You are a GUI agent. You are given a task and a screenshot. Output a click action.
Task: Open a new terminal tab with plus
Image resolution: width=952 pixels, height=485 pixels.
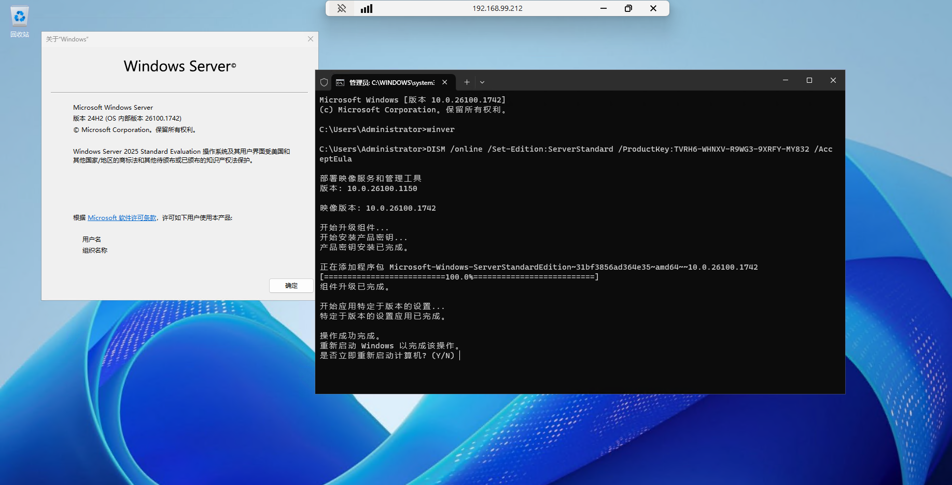coord(467,82)
